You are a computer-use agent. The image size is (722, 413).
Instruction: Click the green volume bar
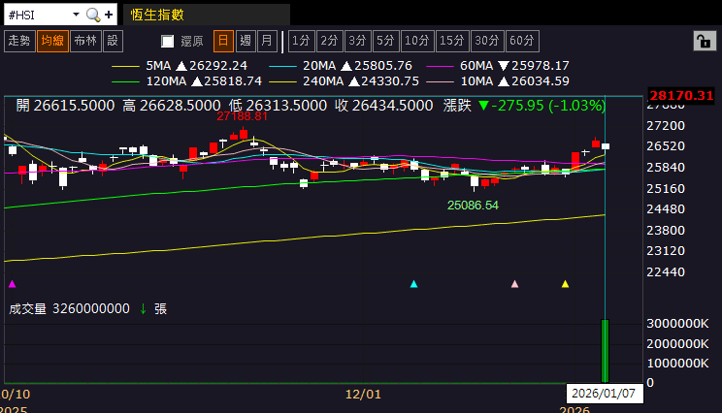pyautogui.click(x=605, y=351)
